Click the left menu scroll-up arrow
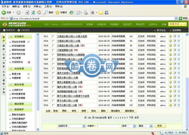The width and height of the screenshot is (189, 135). click(x=38, y=34)
